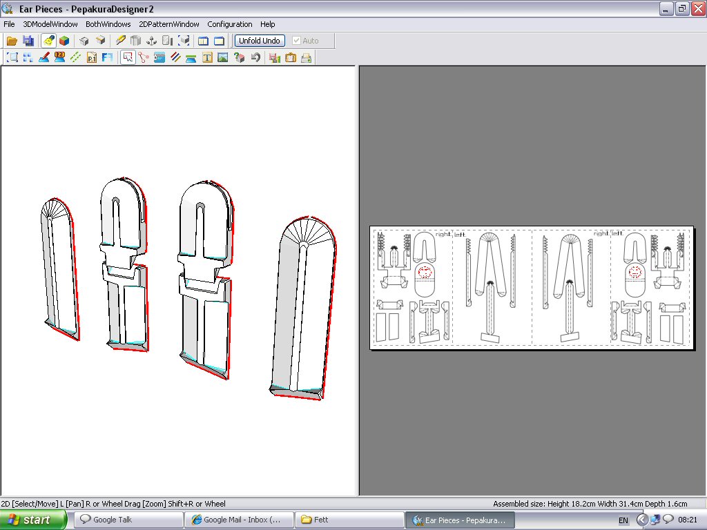Toggle the Auto checkbox
The height and width of the screenshot is (530, 707).
click(297, 41)
